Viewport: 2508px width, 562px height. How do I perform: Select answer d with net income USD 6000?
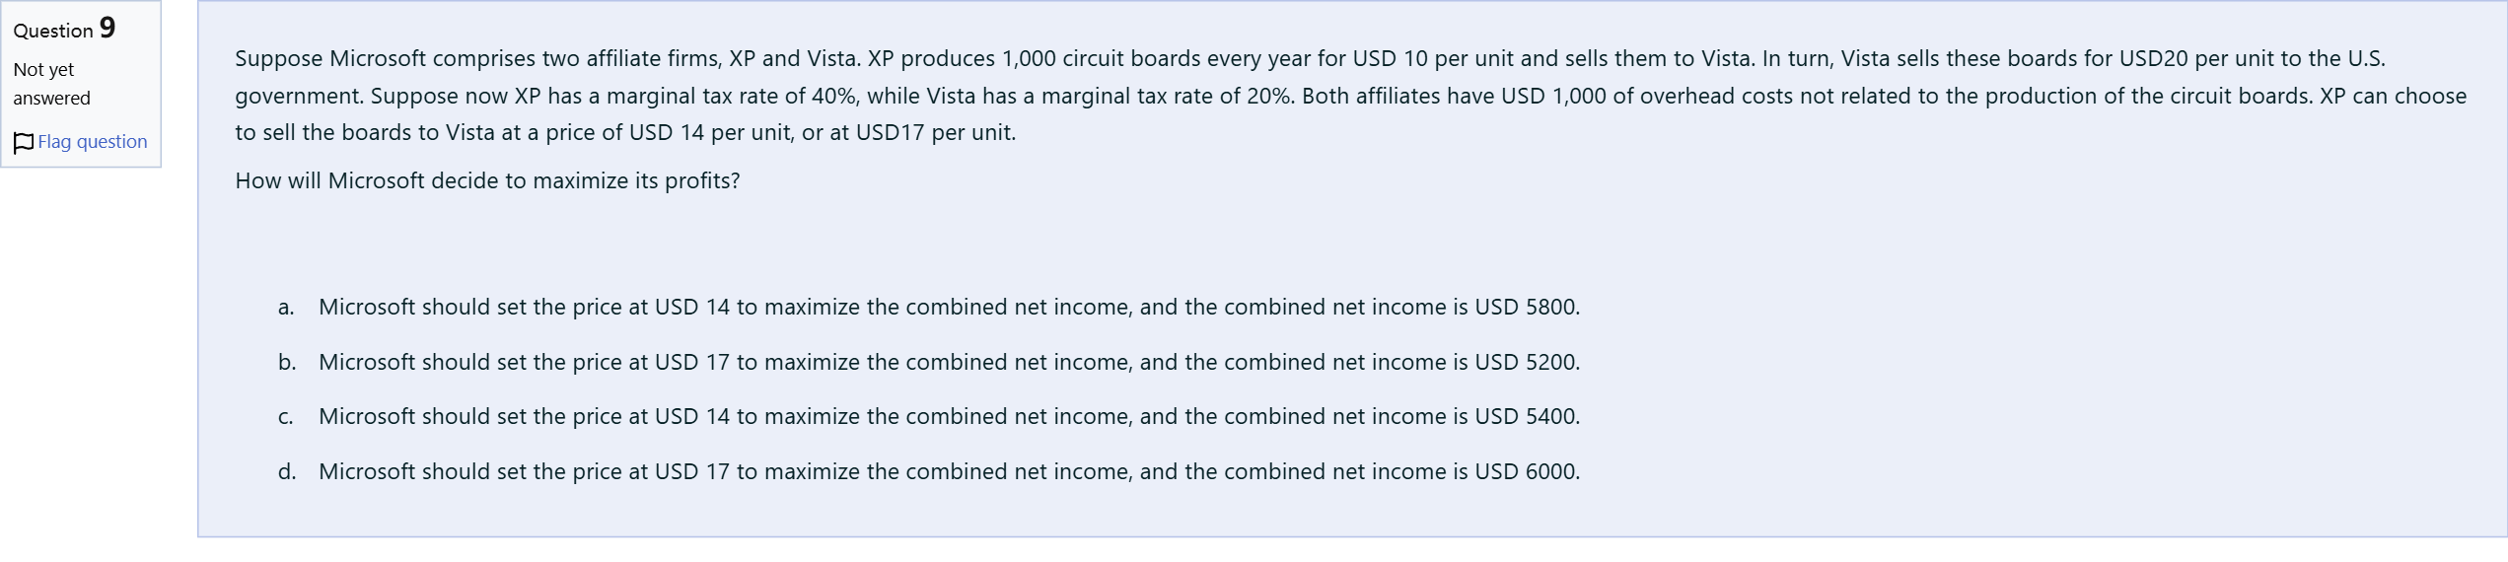[949, 472]
